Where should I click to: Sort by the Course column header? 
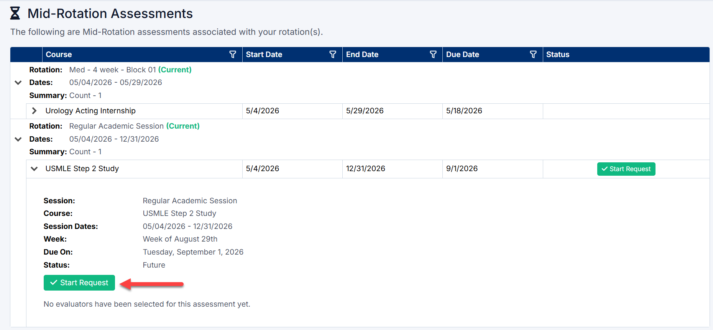[x=59, y=54]
